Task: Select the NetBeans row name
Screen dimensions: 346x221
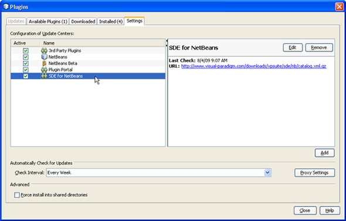Action: (x=58, y=57)
